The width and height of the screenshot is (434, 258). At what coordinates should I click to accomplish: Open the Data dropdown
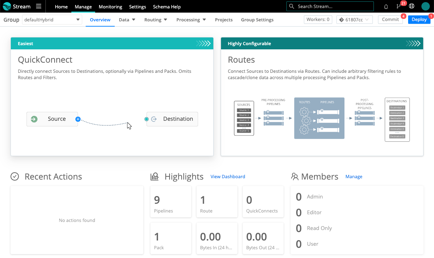(127, 20)
